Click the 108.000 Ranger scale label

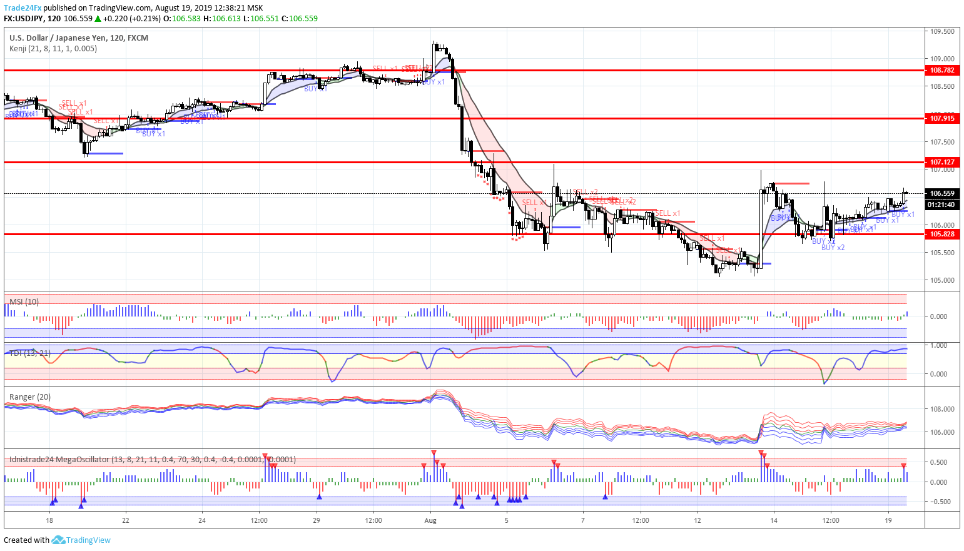942,409
